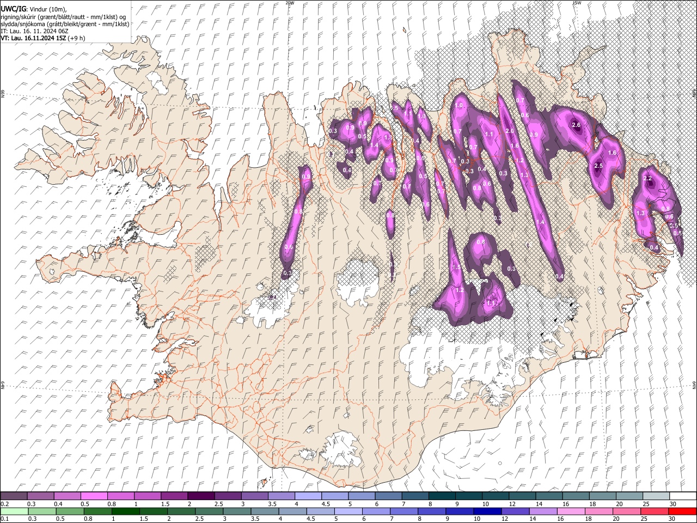The image size is (697, 523).
Task: Click the snow legend swatch between 4 and 4.5
Action: click(308, 496)
